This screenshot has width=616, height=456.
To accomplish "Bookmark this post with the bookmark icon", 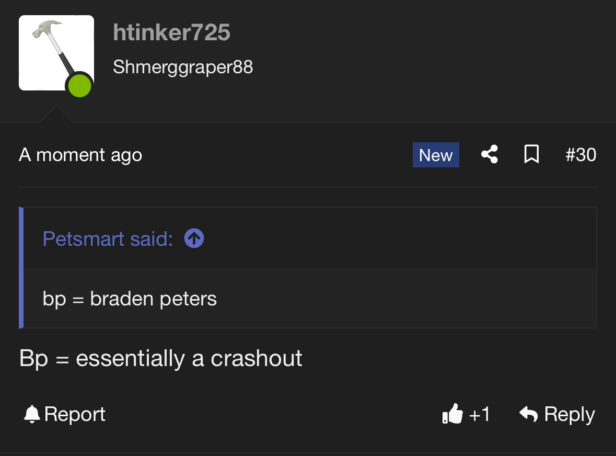I will [x=531, y=155].
